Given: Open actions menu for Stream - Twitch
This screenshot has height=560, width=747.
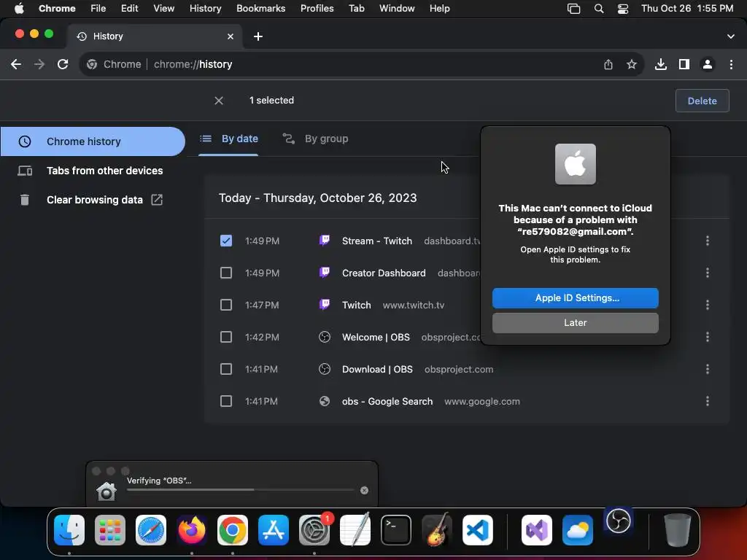Looking at the screenshot, I should coord(708,241).
